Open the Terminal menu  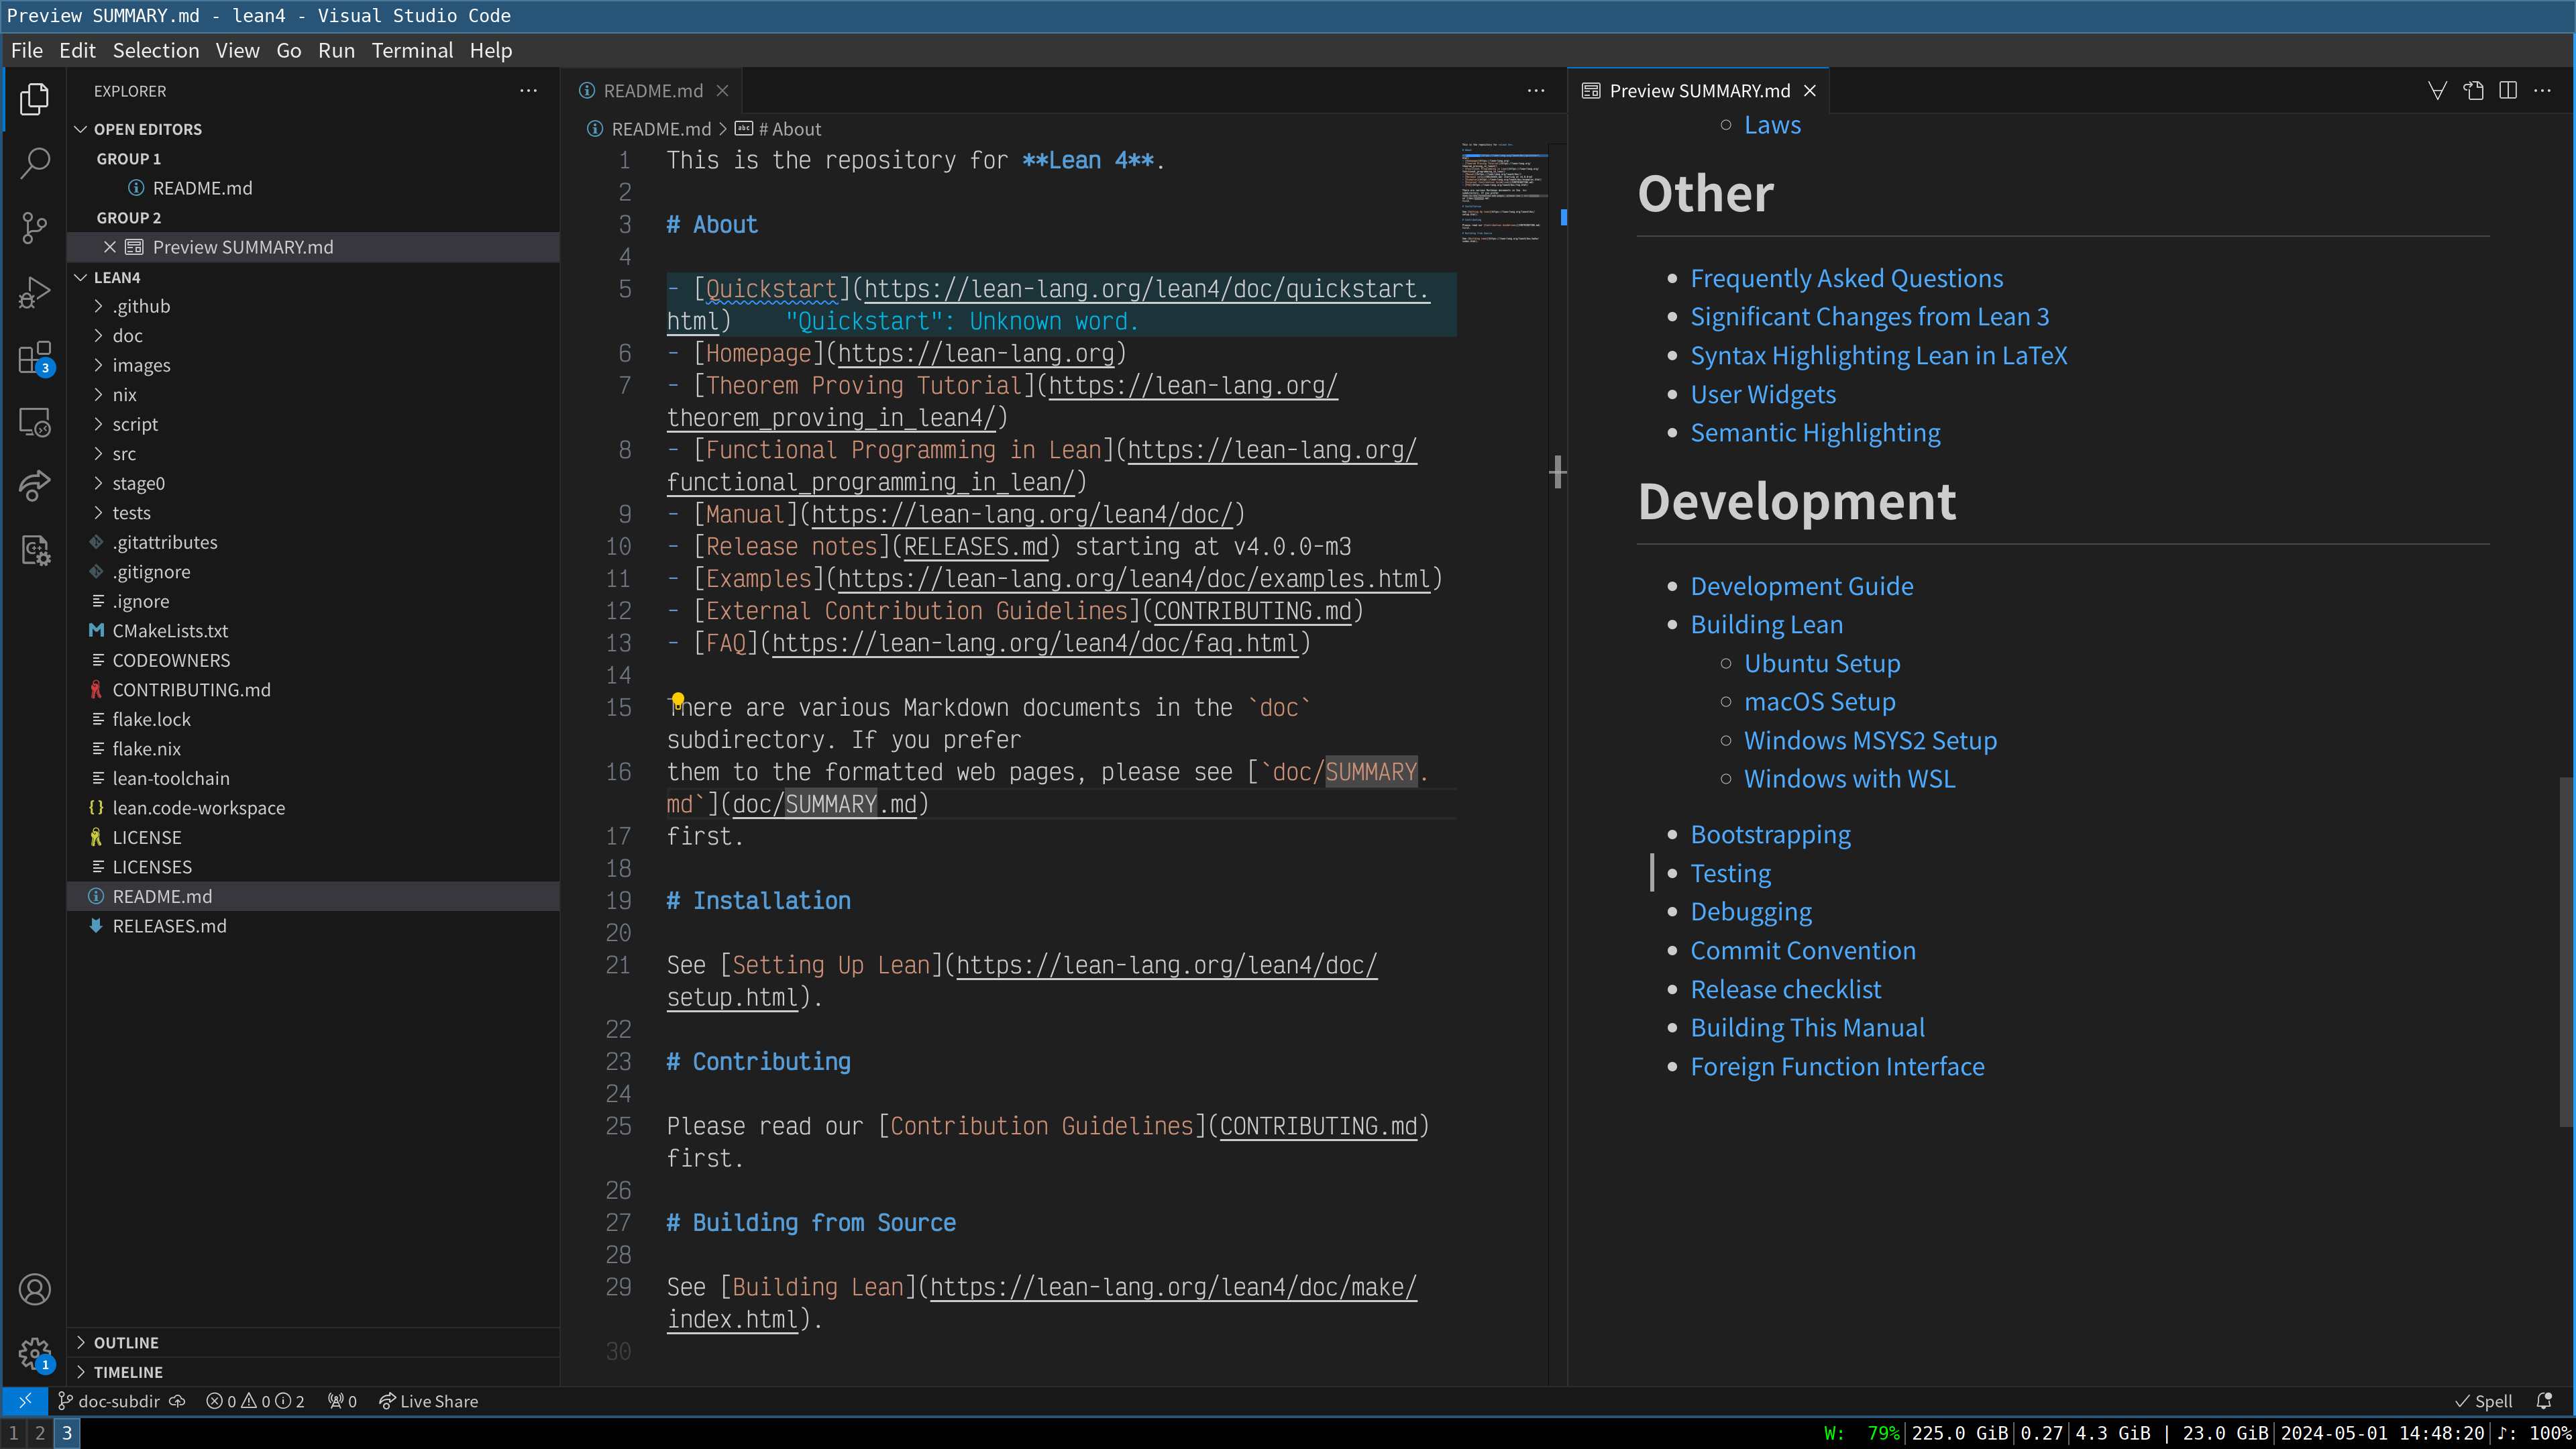(x=412, y=50)
